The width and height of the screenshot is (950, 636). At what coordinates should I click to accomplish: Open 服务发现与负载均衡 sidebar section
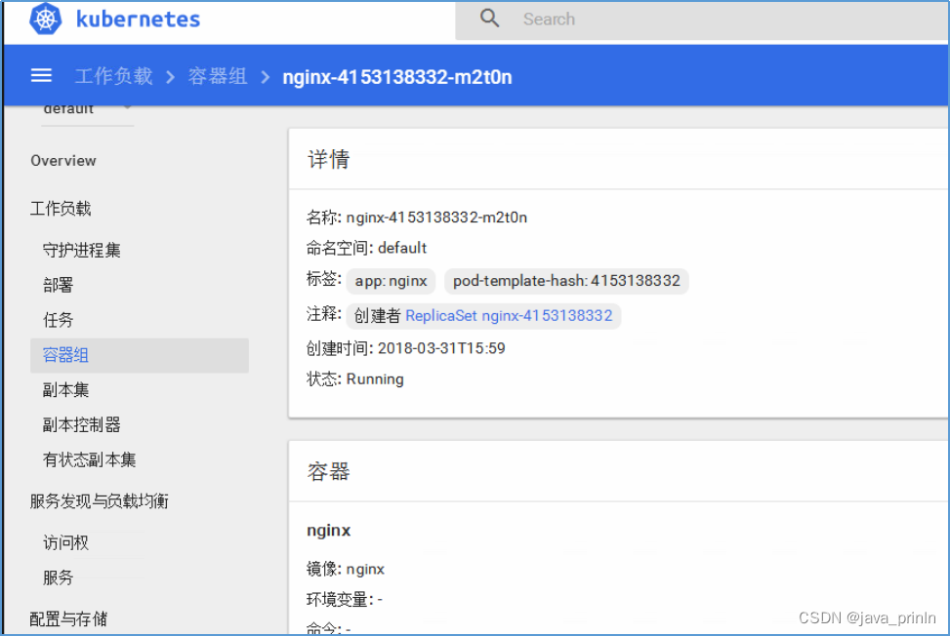point(100,501)
